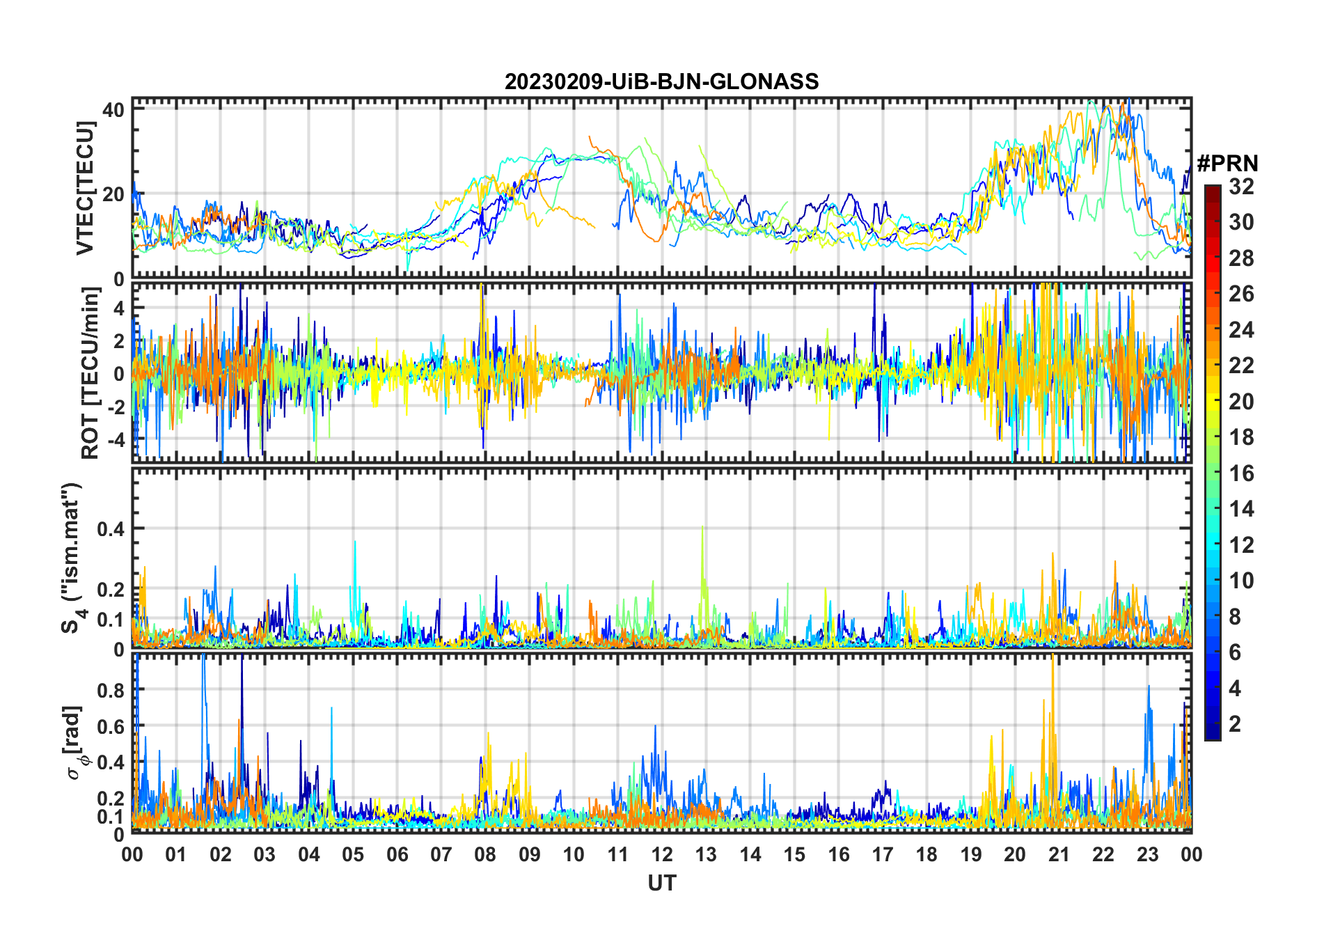Image resolution: width=1324 pixels, height=926 pixels.
Task: Click UT axis hour tick 15
Action: click(794, 854)
